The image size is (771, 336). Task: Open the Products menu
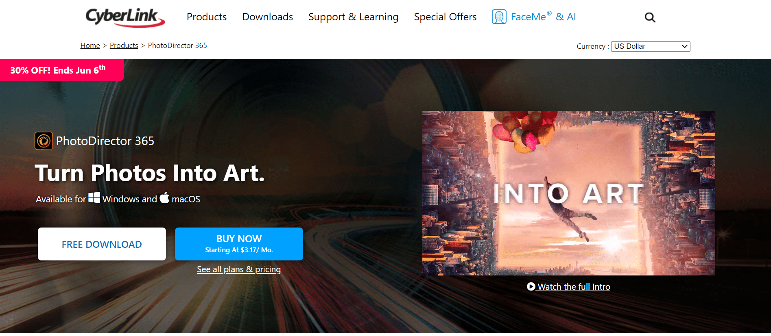(207, 17)
